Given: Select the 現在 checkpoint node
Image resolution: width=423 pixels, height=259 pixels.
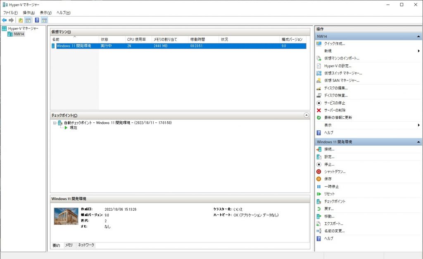Looking at the screenshot, I should pyautogui.click(x=74, y=127).
